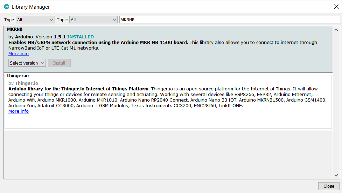Click the Library Manager window title
The image size is (342, 193).
[31, 7]
